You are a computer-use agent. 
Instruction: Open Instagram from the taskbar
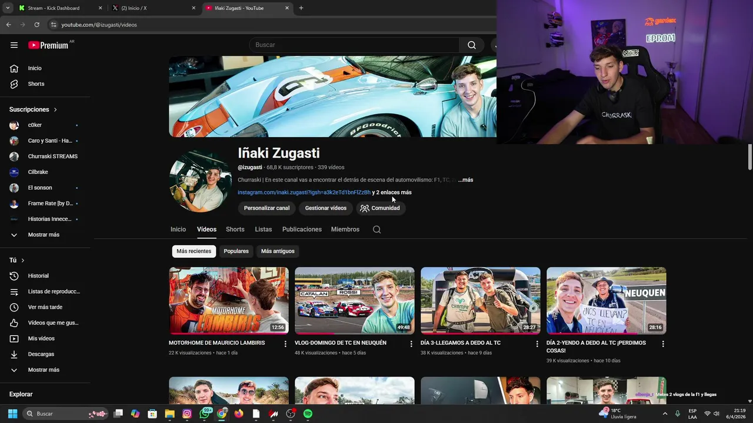(187, 414)
